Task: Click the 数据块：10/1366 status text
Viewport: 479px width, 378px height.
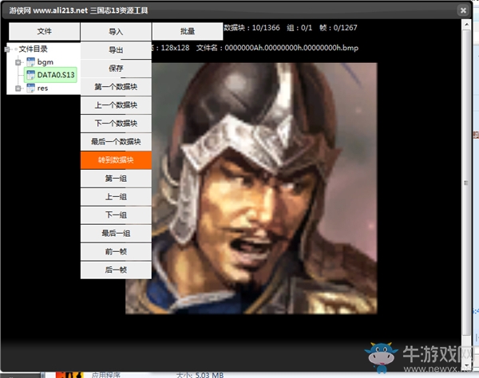Action: 251,28
